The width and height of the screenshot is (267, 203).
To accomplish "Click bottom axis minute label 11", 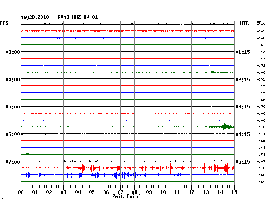I will click(177, 192).
